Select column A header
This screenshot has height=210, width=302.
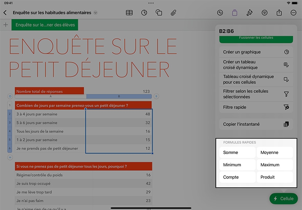(x=50, y=96)
